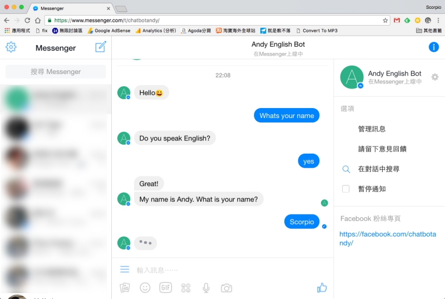Click the 'Great!' message bubble

[x=149, y=184]
